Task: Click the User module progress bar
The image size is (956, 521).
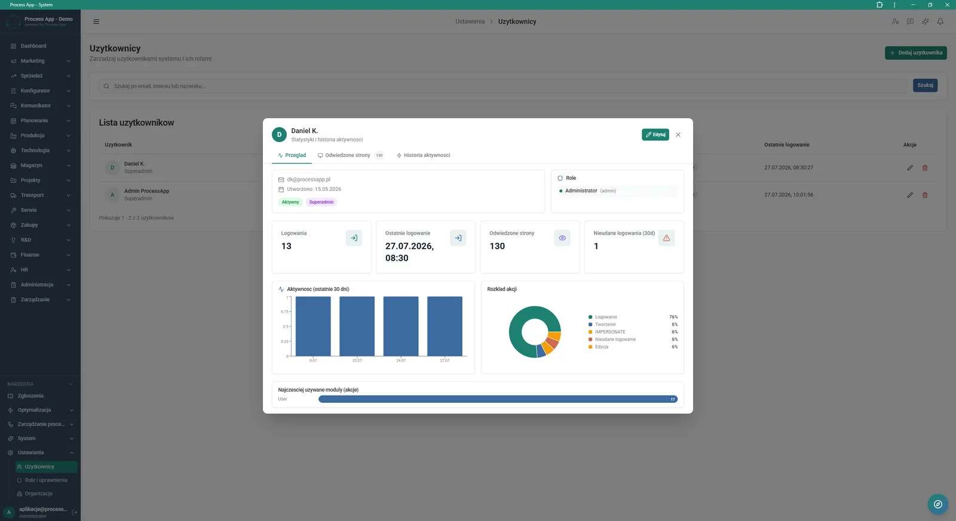Action: [x=498, y=399]
